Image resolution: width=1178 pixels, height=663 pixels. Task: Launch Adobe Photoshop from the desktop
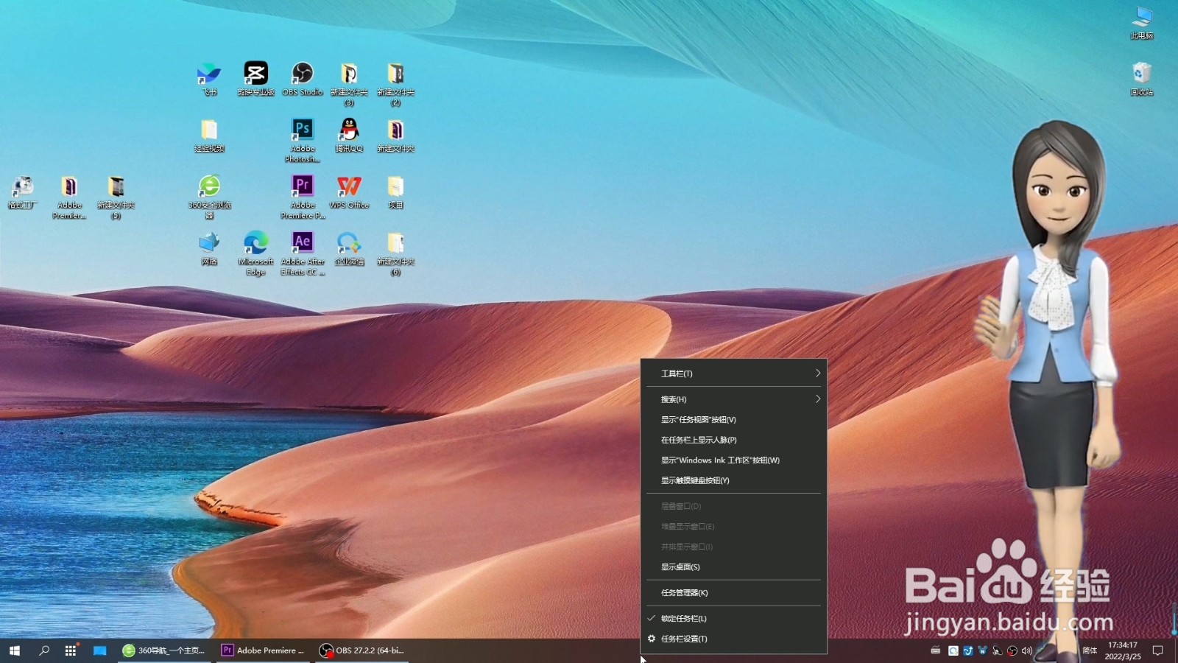pos(303,140)
